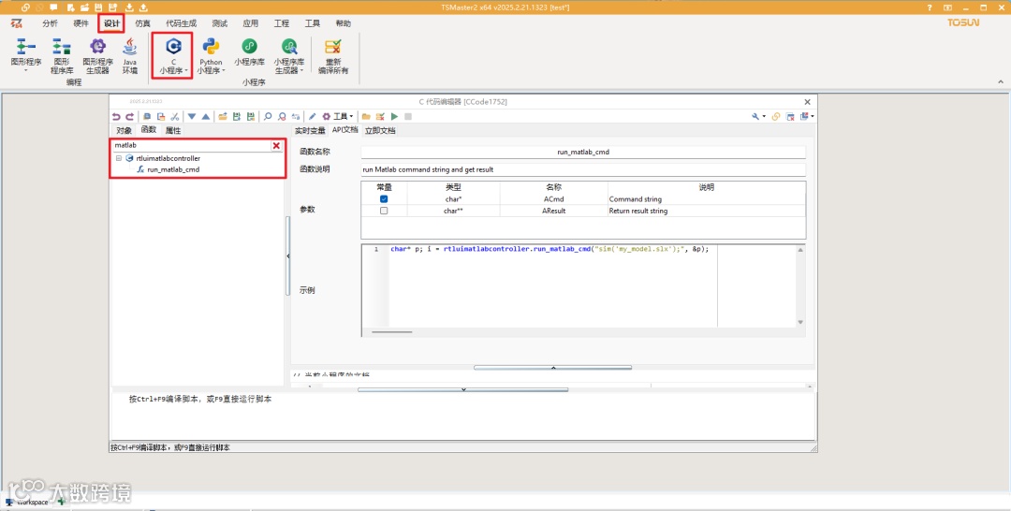This screenshot has height=511, width=1011.
Task: Click the help question mark in title bar
Action: click(x=930, y=7)
